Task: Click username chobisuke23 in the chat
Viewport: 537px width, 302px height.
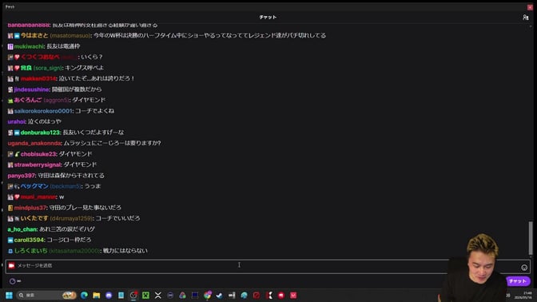Action: 38,154
